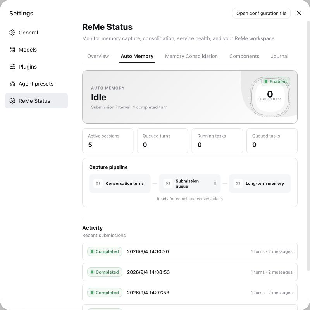This screenshot has width=310, height=310.
Task: Click the Completed badge for 14:08:53 submission
Action: coord(105,272)
